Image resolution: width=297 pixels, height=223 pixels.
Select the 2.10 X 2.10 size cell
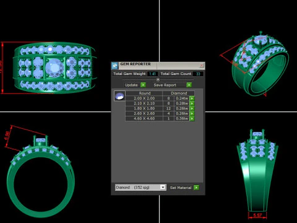click(144, 103)
